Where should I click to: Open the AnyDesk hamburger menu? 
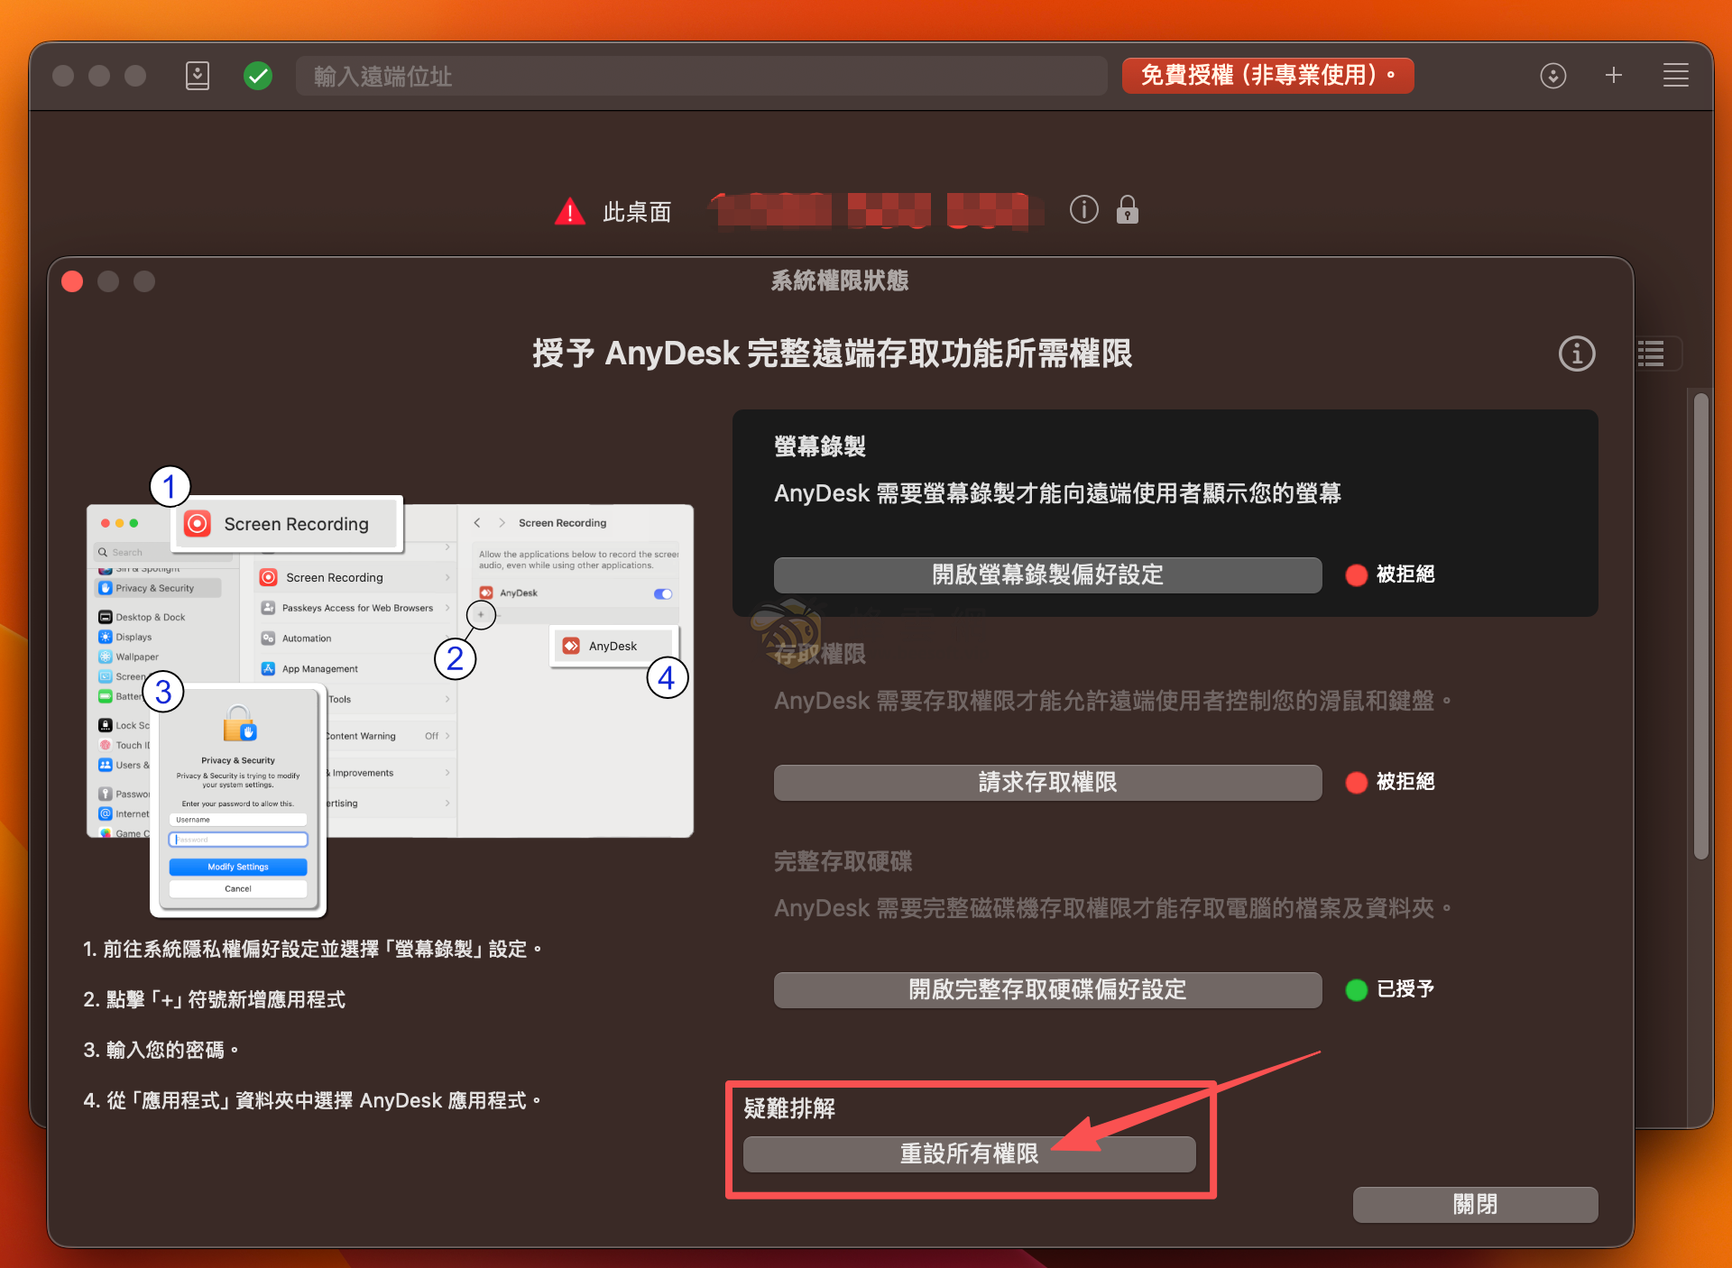[x=1676, y=76]
